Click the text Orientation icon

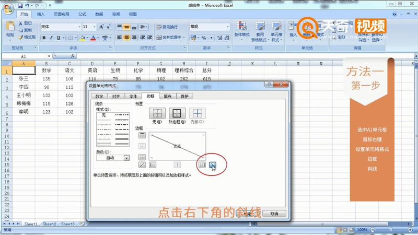tap(143, 27)
